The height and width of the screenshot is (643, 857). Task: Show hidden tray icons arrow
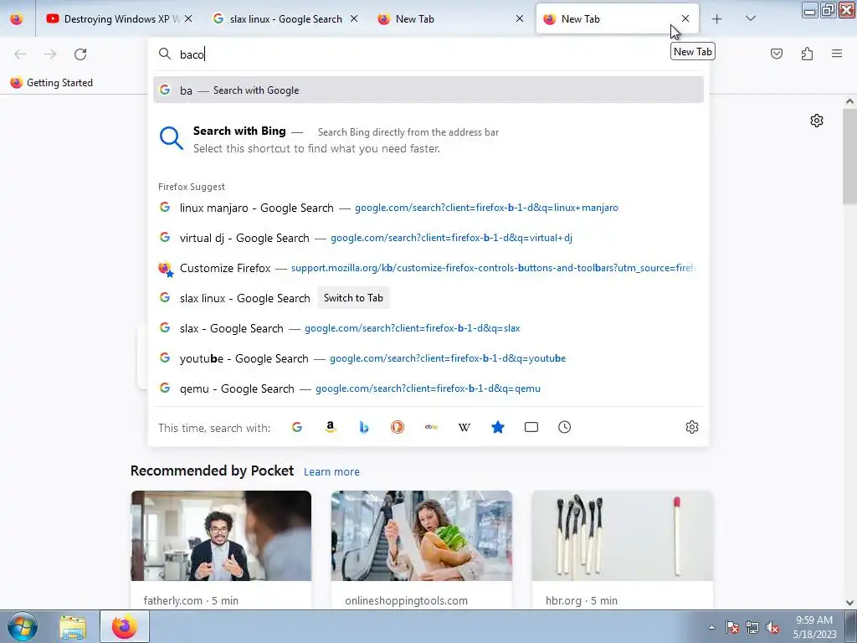click(x=711, y=627)
